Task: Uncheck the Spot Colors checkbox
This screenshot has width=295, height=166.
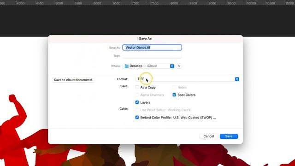Action: [x=174, y=95]
